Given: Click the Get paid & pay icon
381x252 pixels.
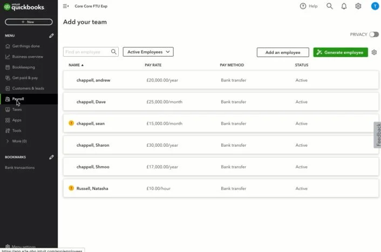Looking at the screenshot, I should [x=8, y=78].
